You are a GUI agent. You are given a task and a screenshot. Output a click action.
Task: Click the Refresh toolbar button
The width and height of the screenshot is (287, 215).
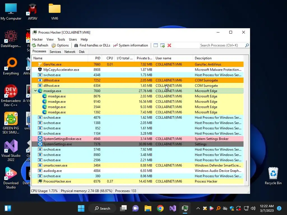coord(40,45)
